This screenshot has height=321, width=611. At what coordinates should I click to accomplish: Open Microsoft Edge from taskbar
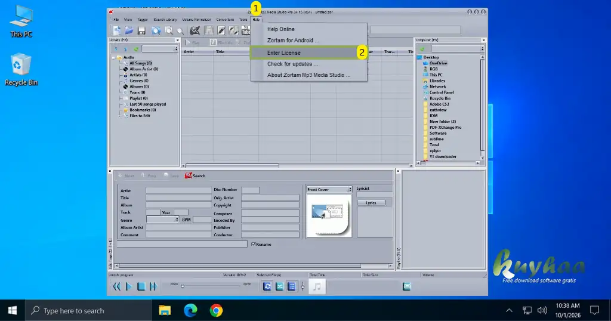190,310
